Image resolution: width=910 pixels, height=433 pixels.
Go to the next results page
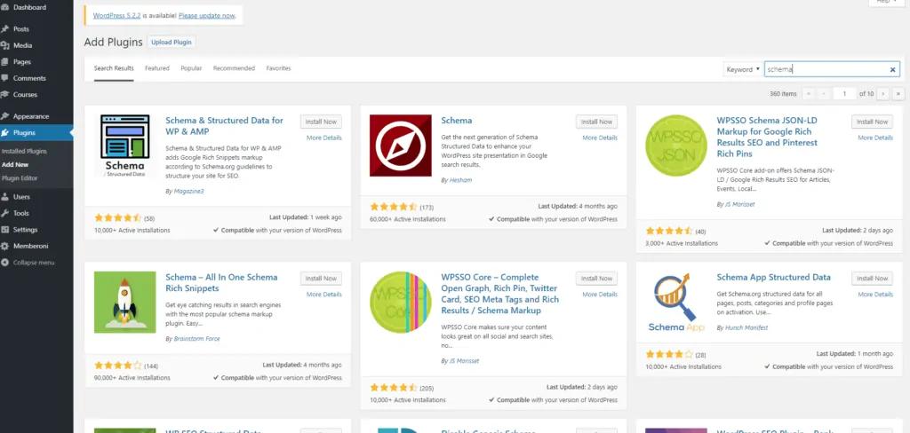point(883,93)
